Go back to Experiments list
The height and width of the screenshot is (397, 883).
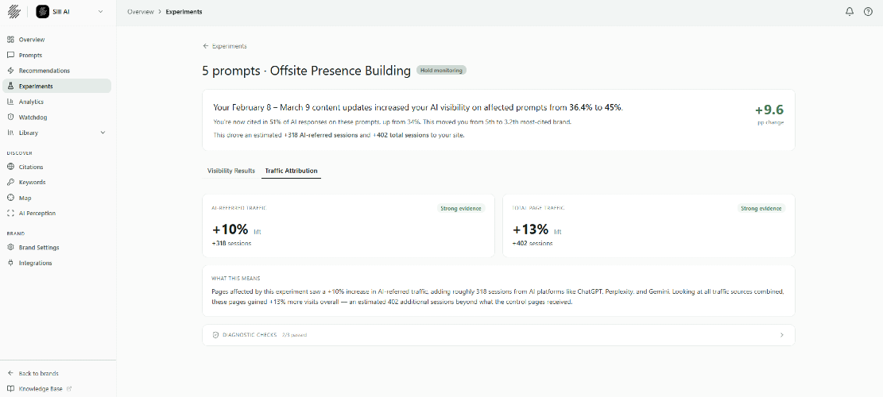pyautogui.click(x=225, y=46)
